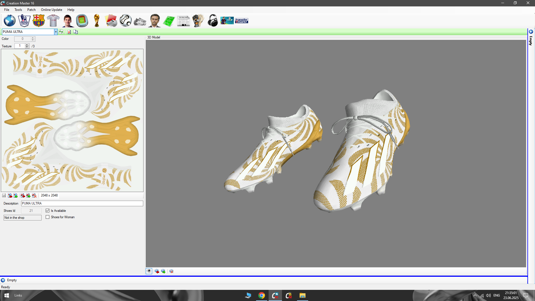Open the newspaper editor icon
The height and width of the screenshot is (301, 535).
[184, 21]
